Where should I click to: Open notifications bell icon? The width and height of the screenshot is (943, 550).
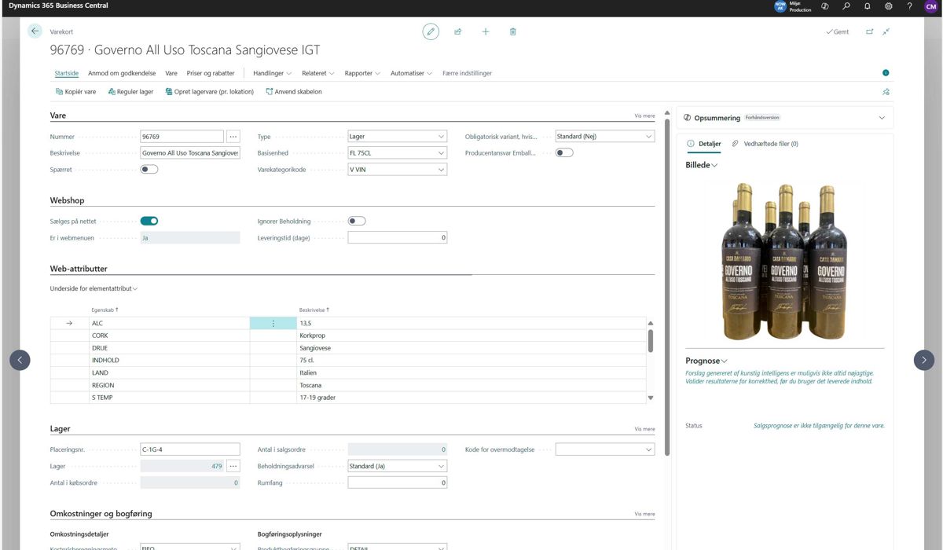[868, 6]
